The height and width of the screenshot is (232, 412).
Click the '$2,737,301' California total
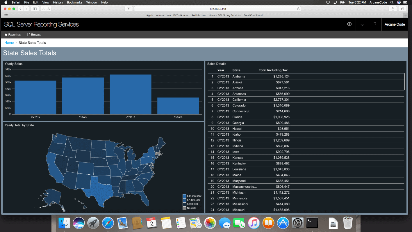pos(281,100)
